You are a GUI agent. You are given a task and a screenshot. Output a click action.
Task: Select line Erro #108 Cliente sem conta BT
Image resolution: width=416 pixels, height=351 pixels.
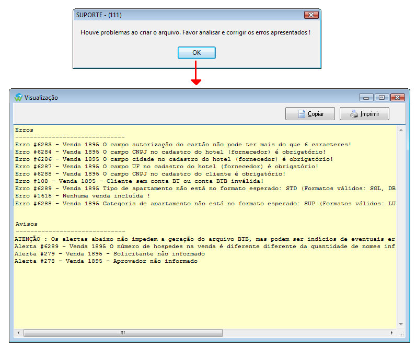pos(140,181)
